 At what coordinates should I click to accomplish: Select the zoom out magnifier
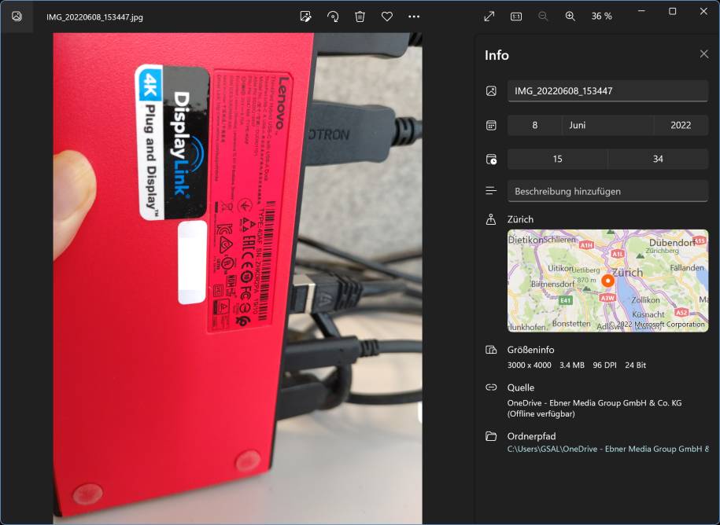tap(542, 16)
